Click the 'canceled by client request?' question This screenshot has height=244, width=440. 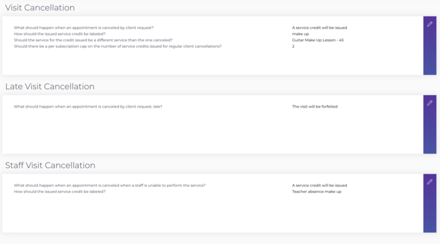click(83, 28)
